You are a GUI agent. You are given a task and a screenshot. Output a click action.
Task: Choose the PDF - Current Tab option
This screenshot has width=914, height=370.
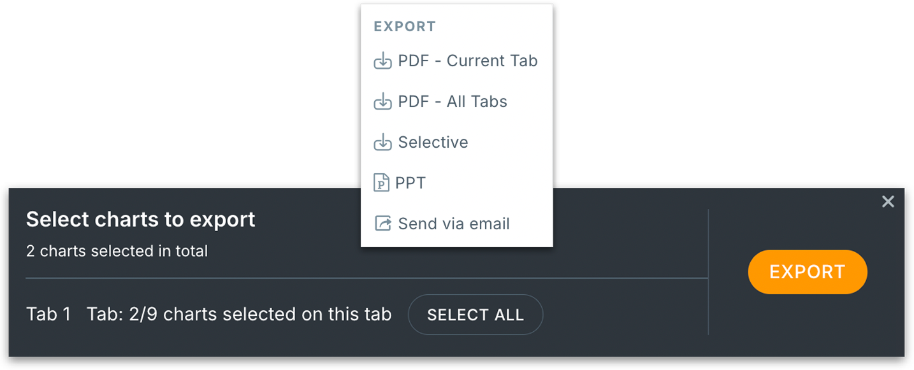coord(468,61)
